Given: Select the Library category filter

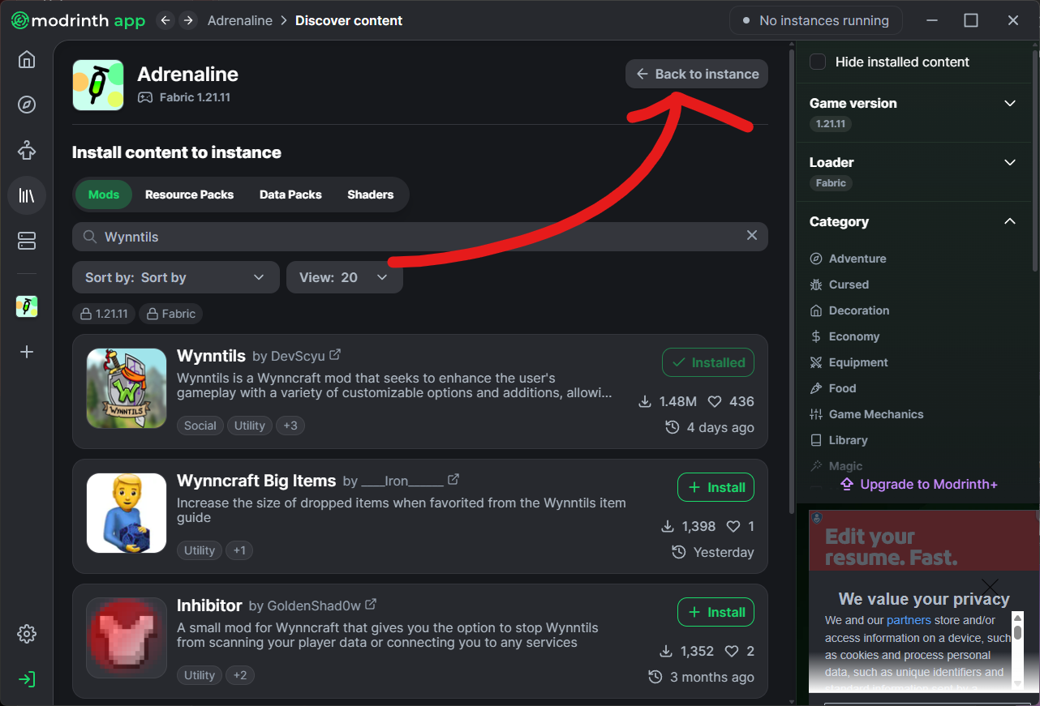Looking at the screenshot, I should [838, 440].
